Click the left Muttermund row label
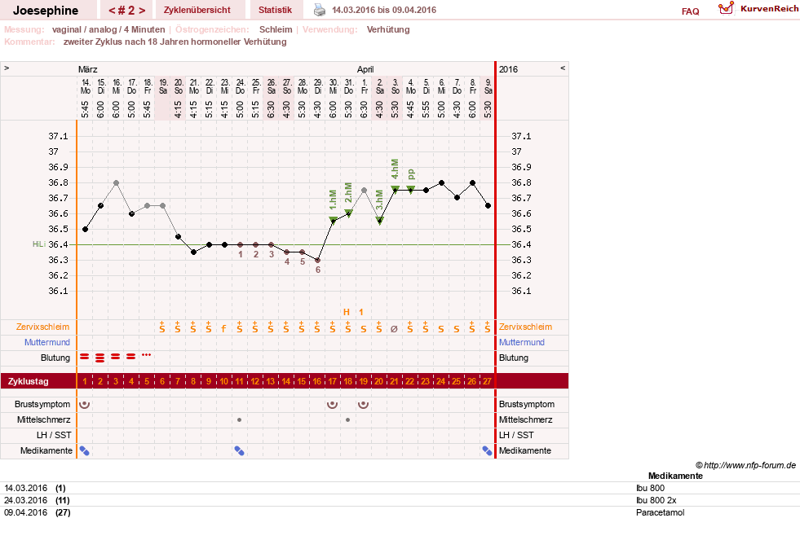 click(x=47, y=342)
